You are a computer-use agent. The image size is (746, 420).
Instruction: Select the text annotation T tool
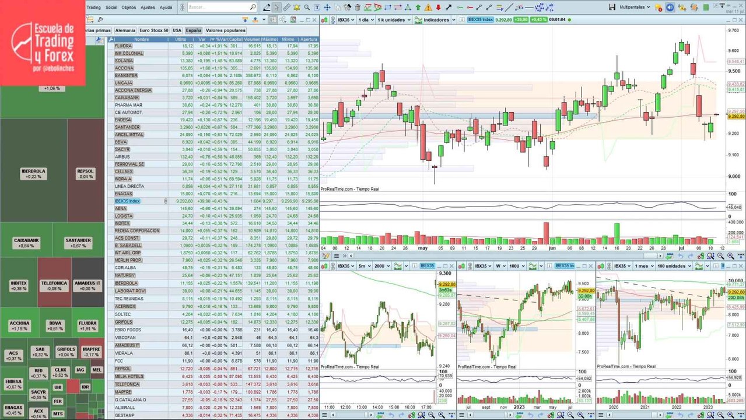(x=317, y=8)
